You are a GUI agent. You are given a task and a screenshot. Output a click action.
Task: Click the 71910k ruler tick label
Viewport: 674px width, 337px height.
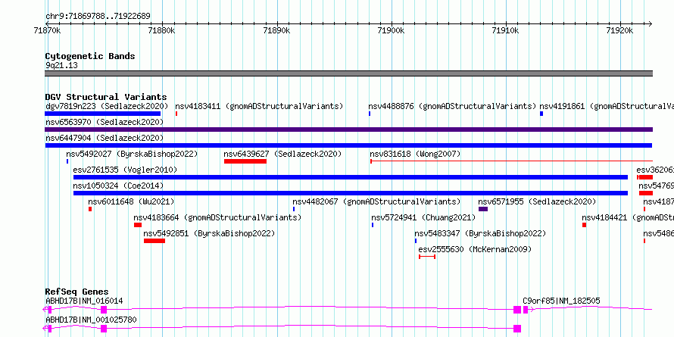(x=506, y=30)
